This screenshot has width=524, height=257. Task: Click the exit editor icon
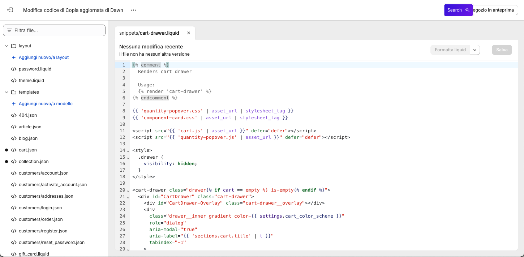(10, 10)
